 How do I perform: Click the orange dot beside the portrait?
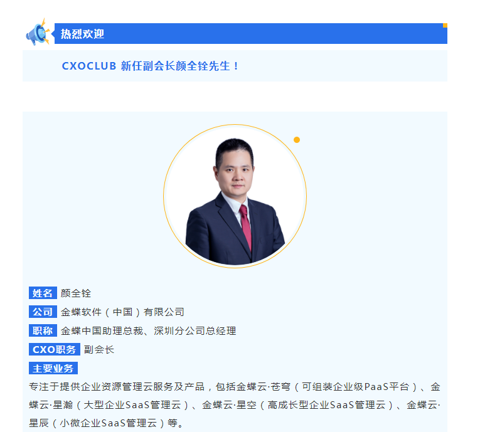297,140
